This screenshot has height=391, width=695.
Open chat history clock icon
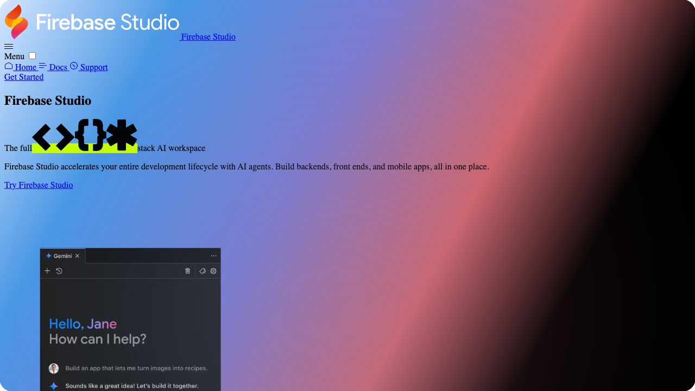59,271
